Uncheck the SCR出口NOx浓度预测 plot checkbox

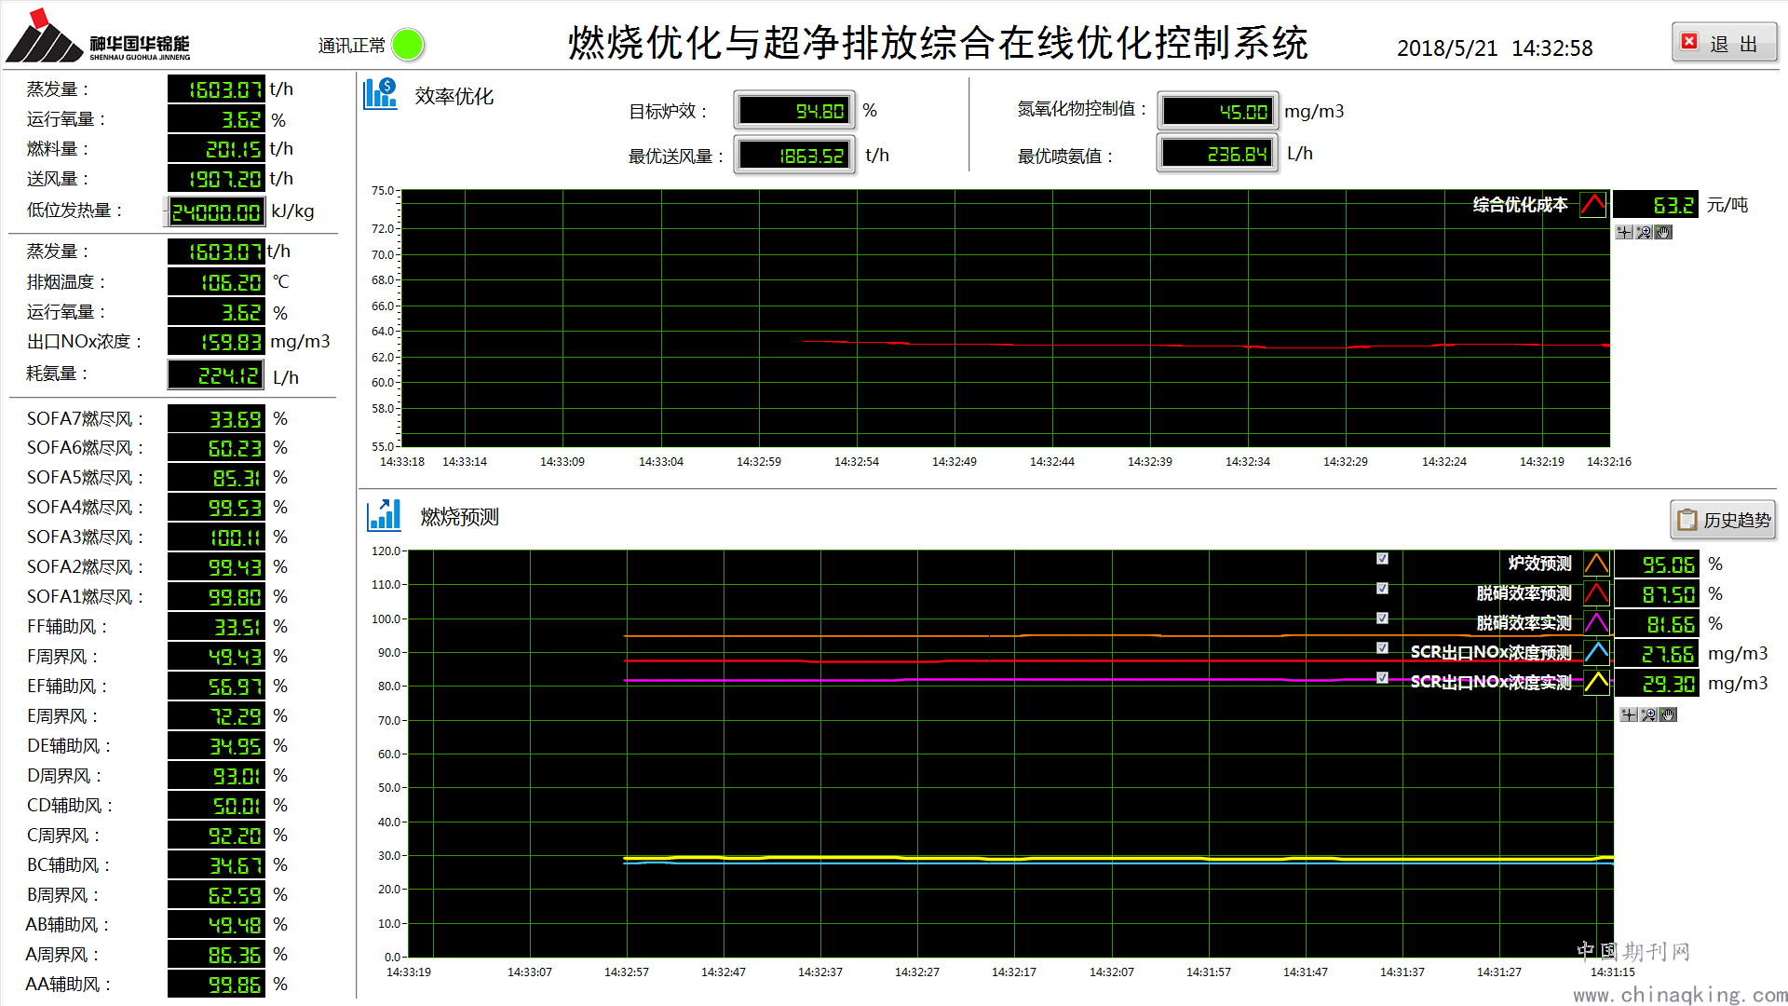point(1383,647)
